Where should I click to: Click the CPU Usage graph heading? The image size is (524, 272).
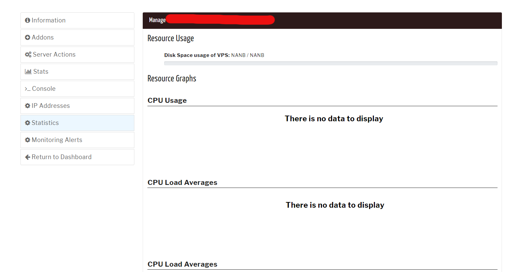[167, 100]
